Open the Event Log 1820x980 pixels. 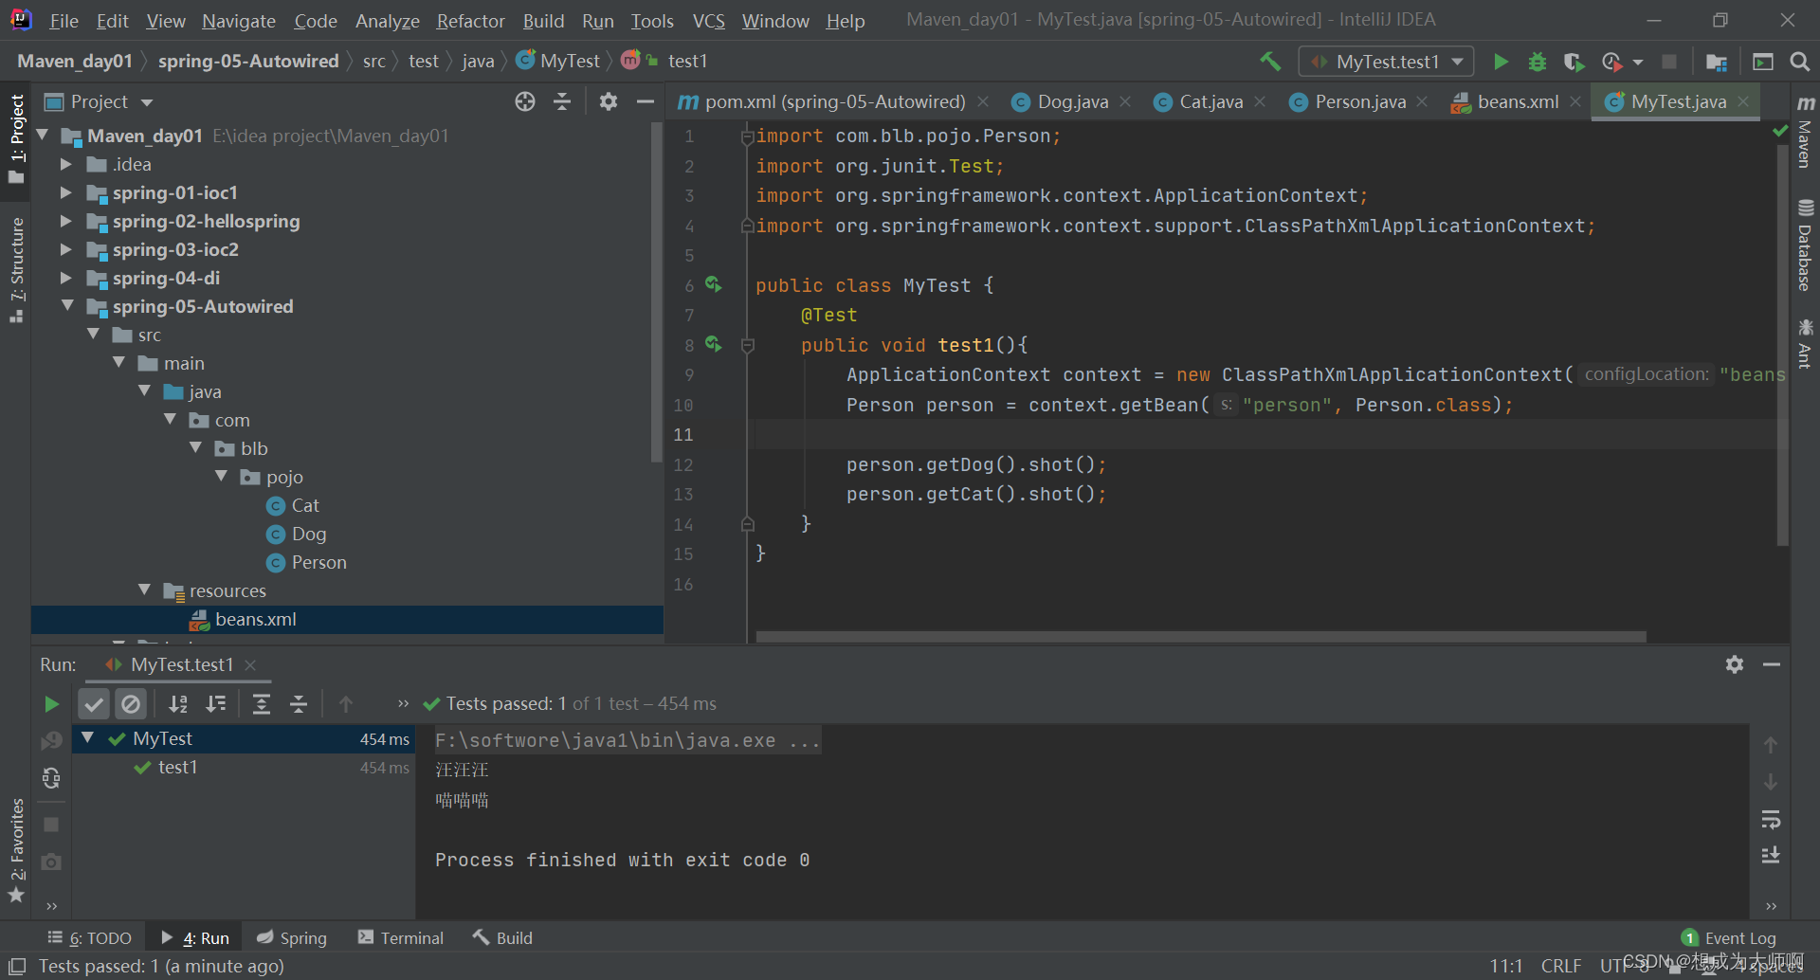click(1728, 937)
